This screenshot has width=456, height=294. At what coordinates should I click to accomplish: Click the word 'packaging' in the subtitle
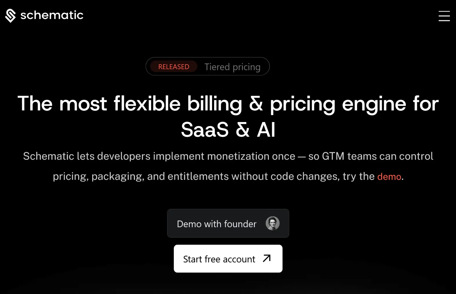(118, 177)
